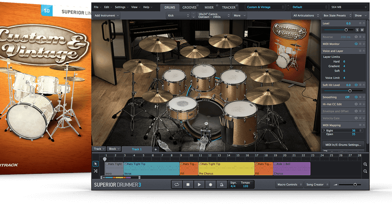Switch to the TRACKER tab
392x205 pixels.
click(229, 7)
